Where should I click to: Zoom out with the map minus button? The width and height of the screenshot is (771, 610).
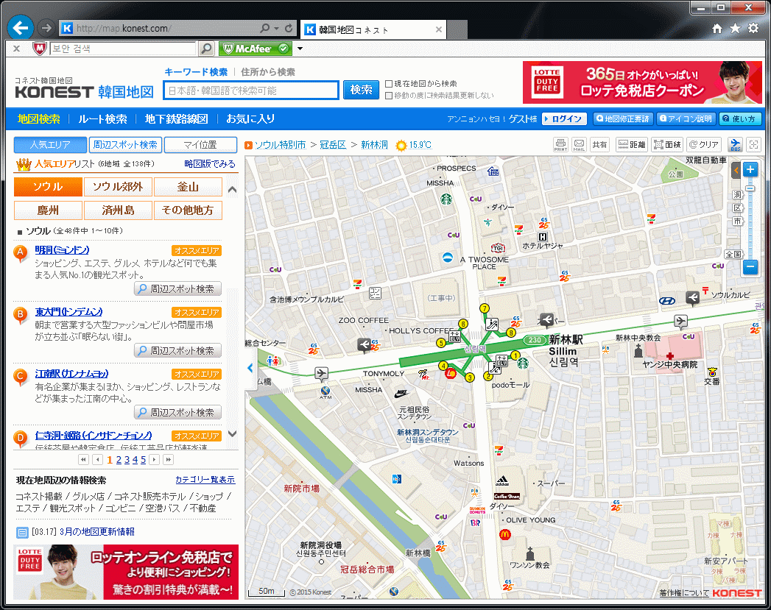click(x=750, y=267)
